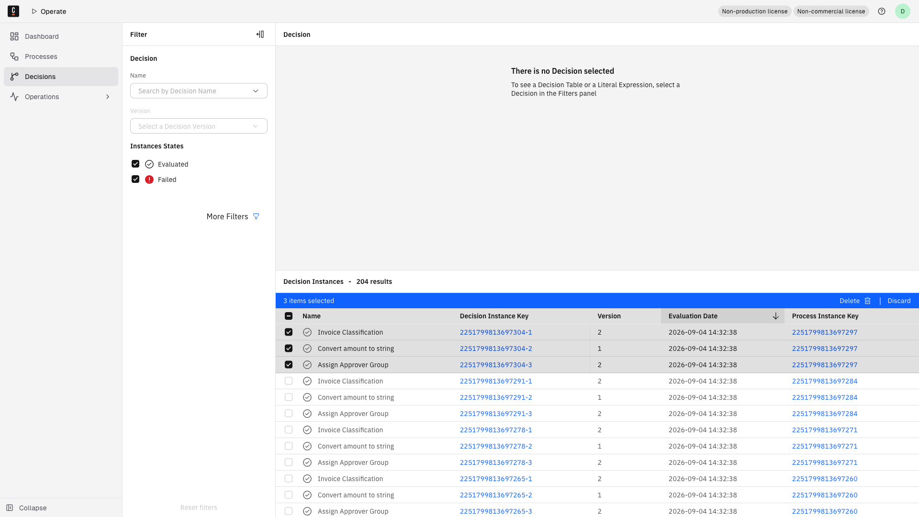
Task: Click the Collapse sidebar icon
Action: (x=10, y=507)
